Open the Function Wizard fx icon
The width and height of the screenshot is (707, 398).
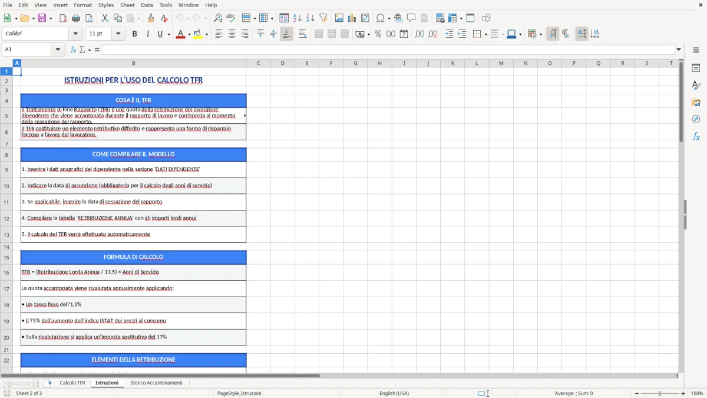(74, 50)
